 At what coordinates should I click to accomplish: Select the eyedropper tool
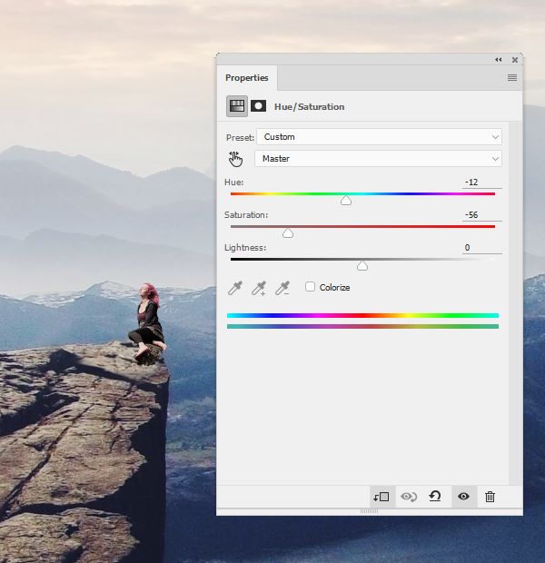click(x=235, y=288)
